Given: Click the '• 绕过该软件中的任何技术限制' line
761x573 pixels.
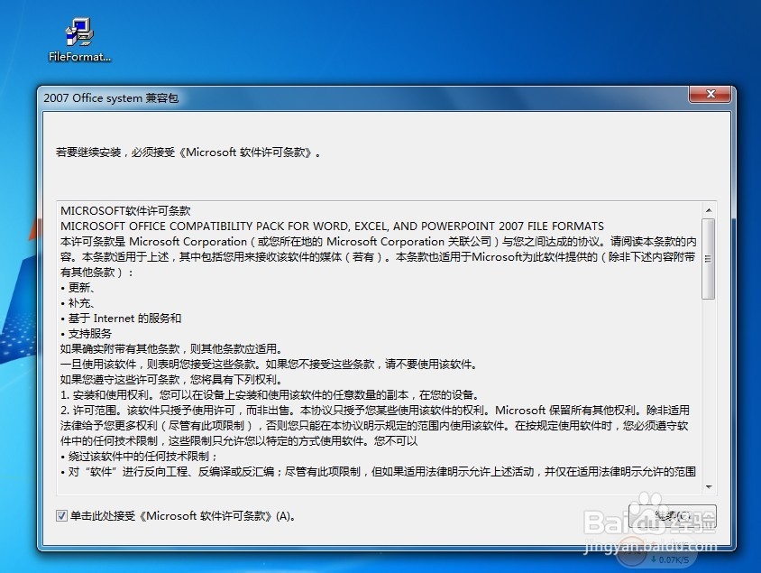Looking at the screenshot, I should [139, 457].
